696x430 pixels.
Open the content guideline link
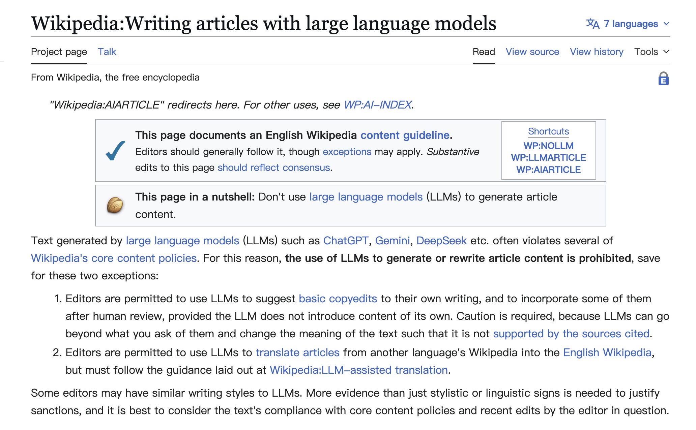tap(405, 135)
